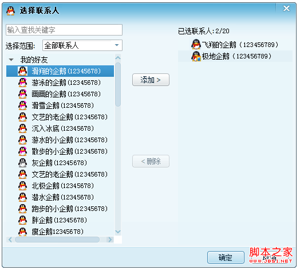Select contact name 画画的企鹅 (12345678)
Viewport: 300px width, 270px height.
click(x=66, y=94)
